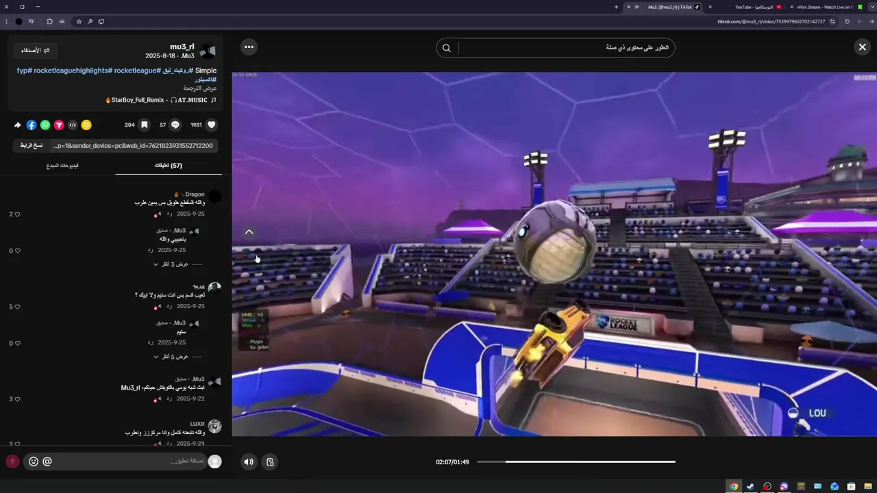
Task: Switch to the creator videos tab
Action: (x=62, y=165)
